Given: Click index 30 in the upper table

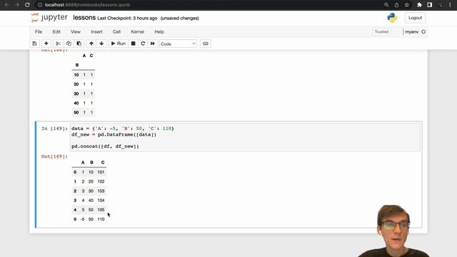Looking at the screenshot, I should 76,94.
